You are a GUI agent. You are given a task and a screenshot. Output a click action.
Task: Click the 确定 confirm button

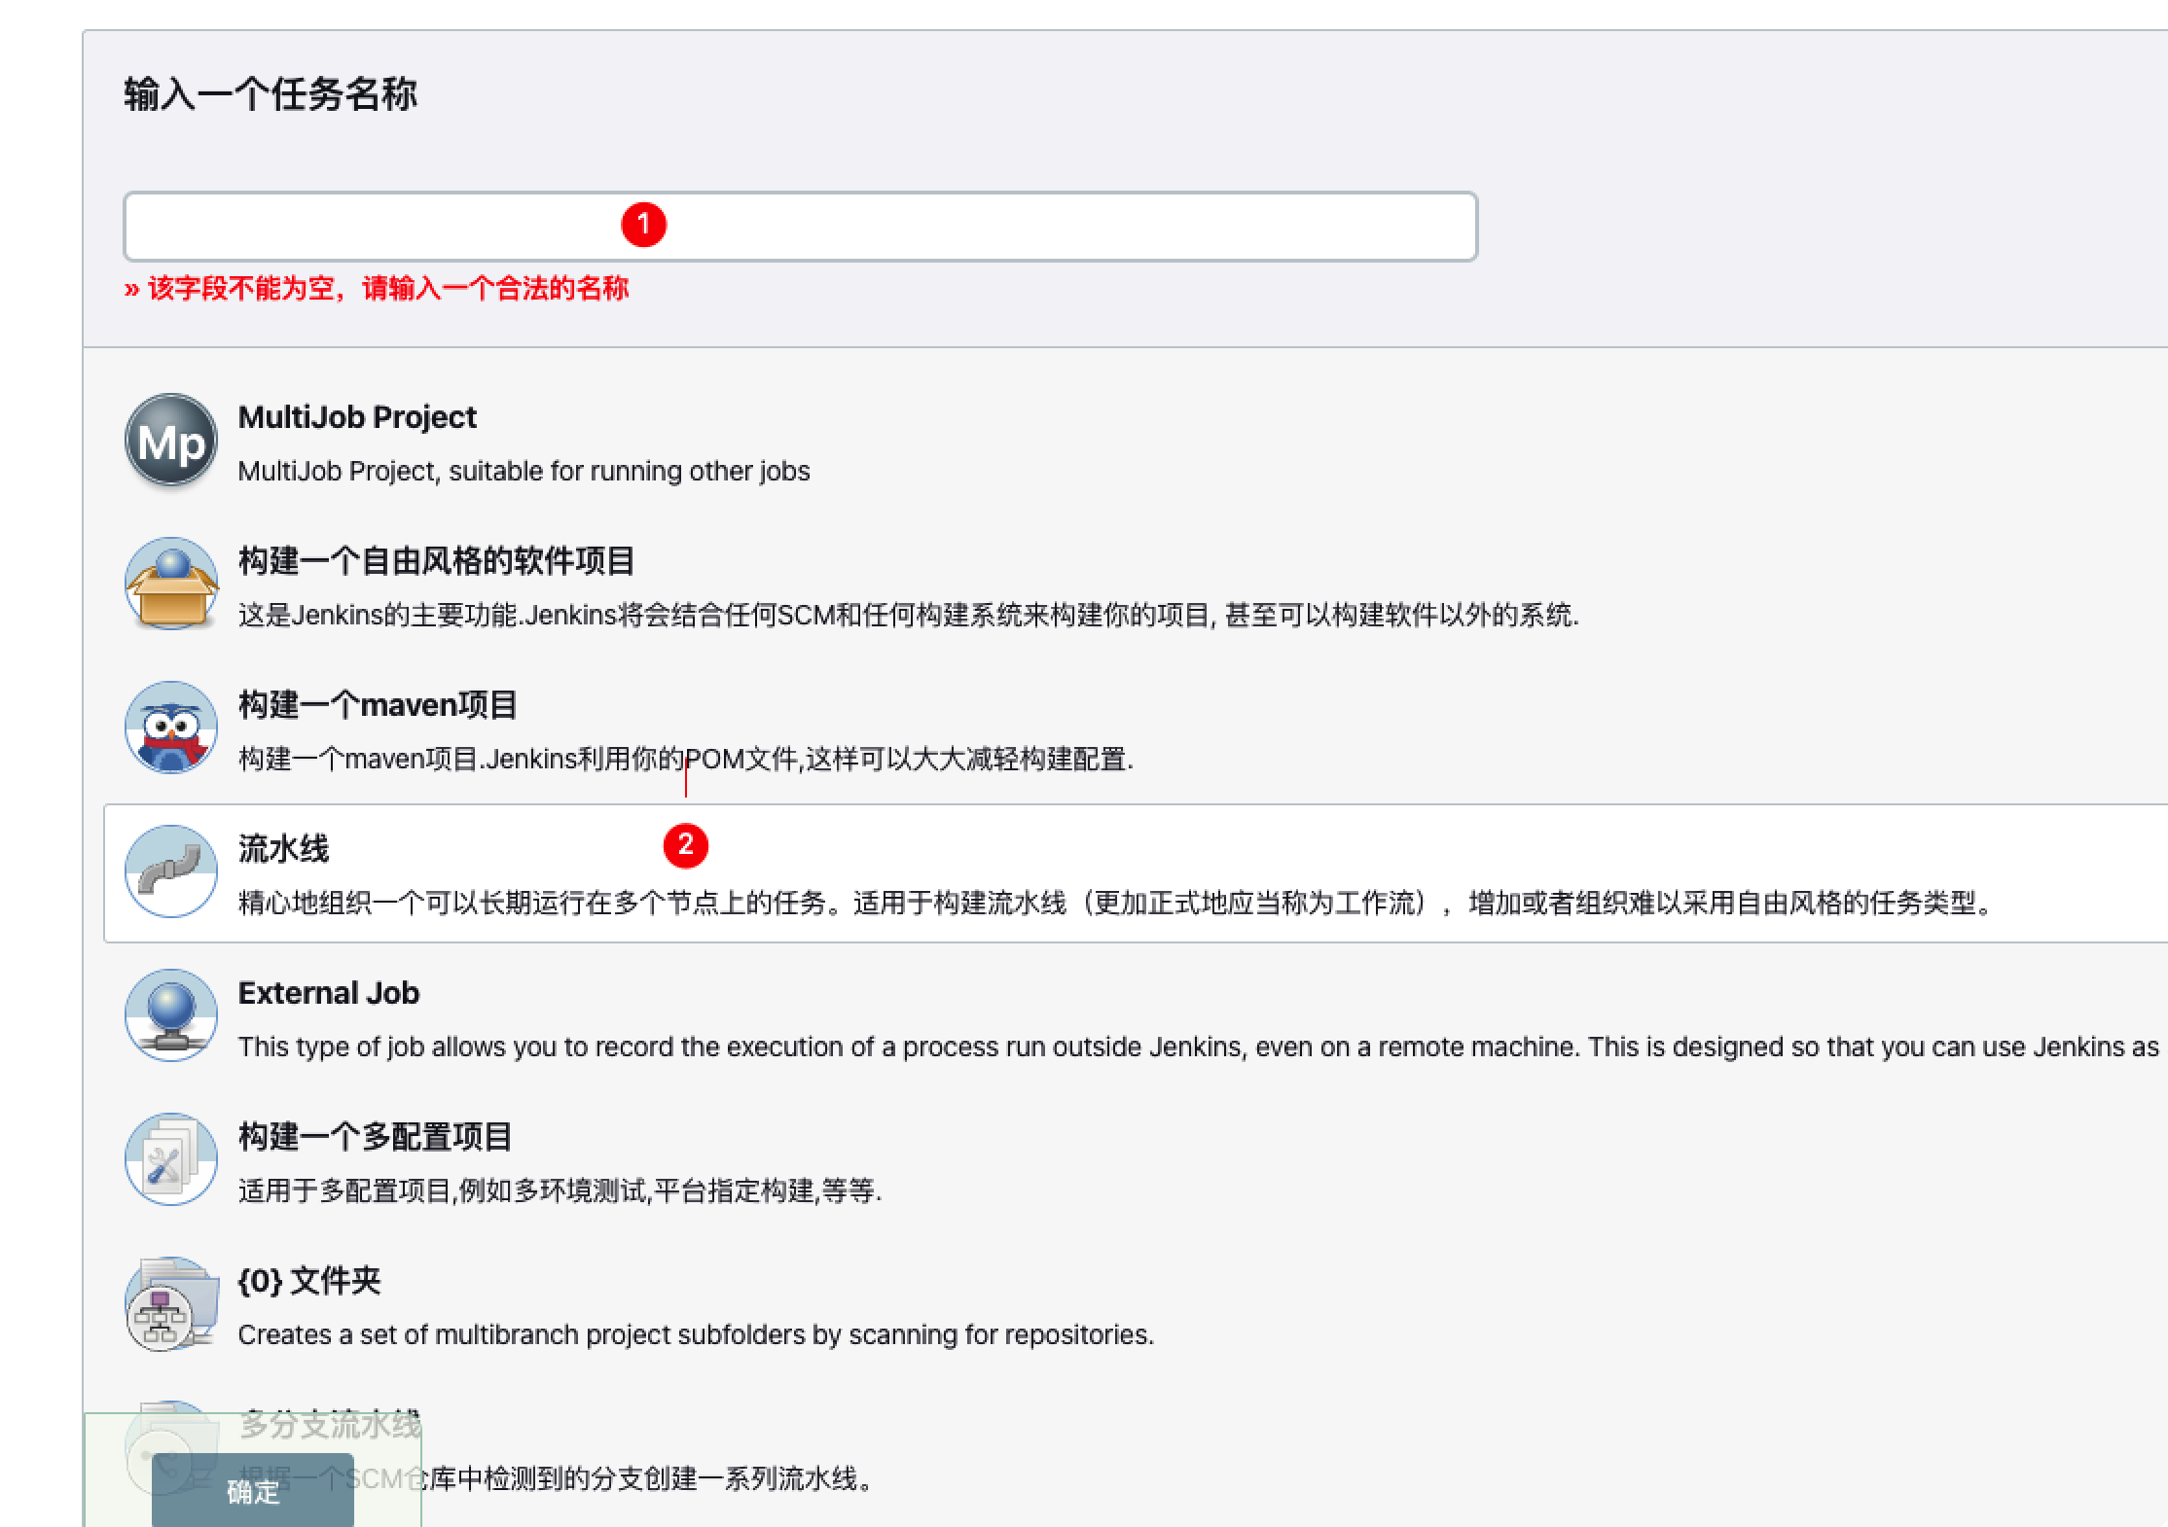click(x=253, y=1490)
